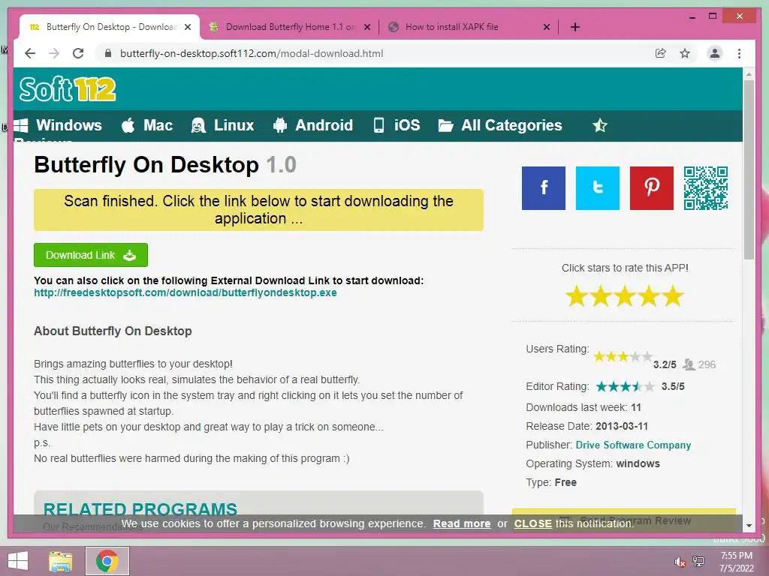
Task: Share on Twitter
Action: point(597,188)
